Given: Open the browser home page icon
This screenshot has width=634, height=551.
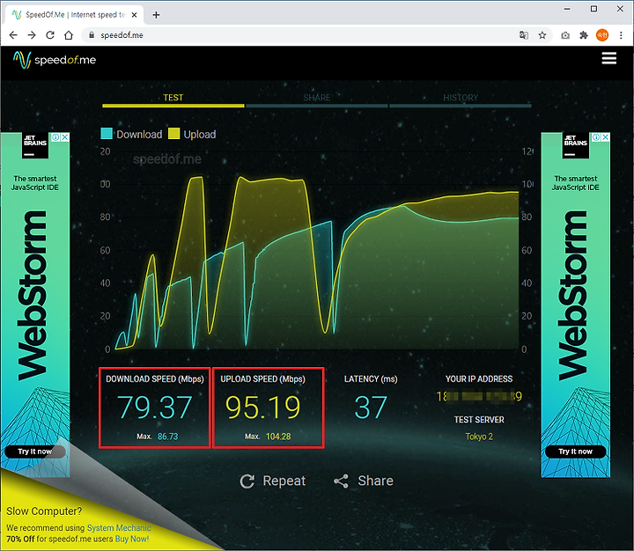Looking at the screenshot, I should (69, 35).
